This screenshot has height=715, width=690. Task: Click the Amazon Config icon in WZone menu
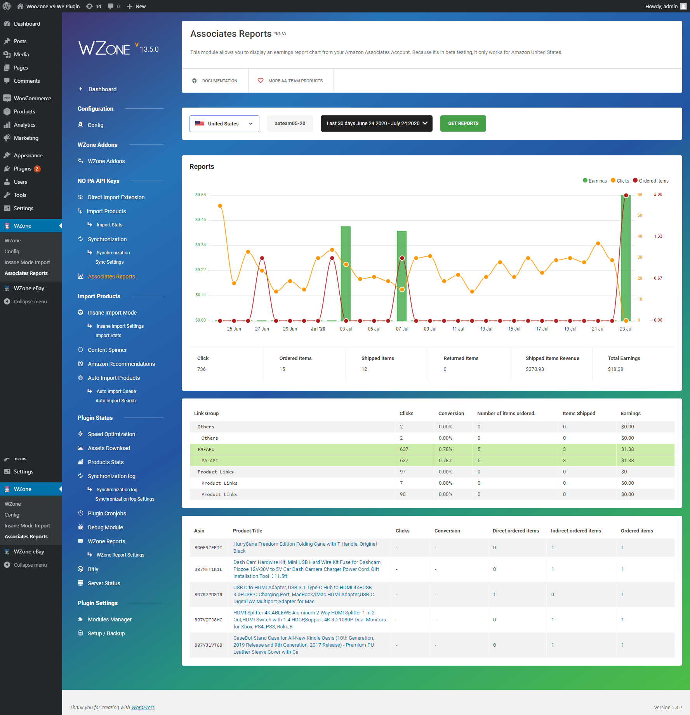click(80, 125)
